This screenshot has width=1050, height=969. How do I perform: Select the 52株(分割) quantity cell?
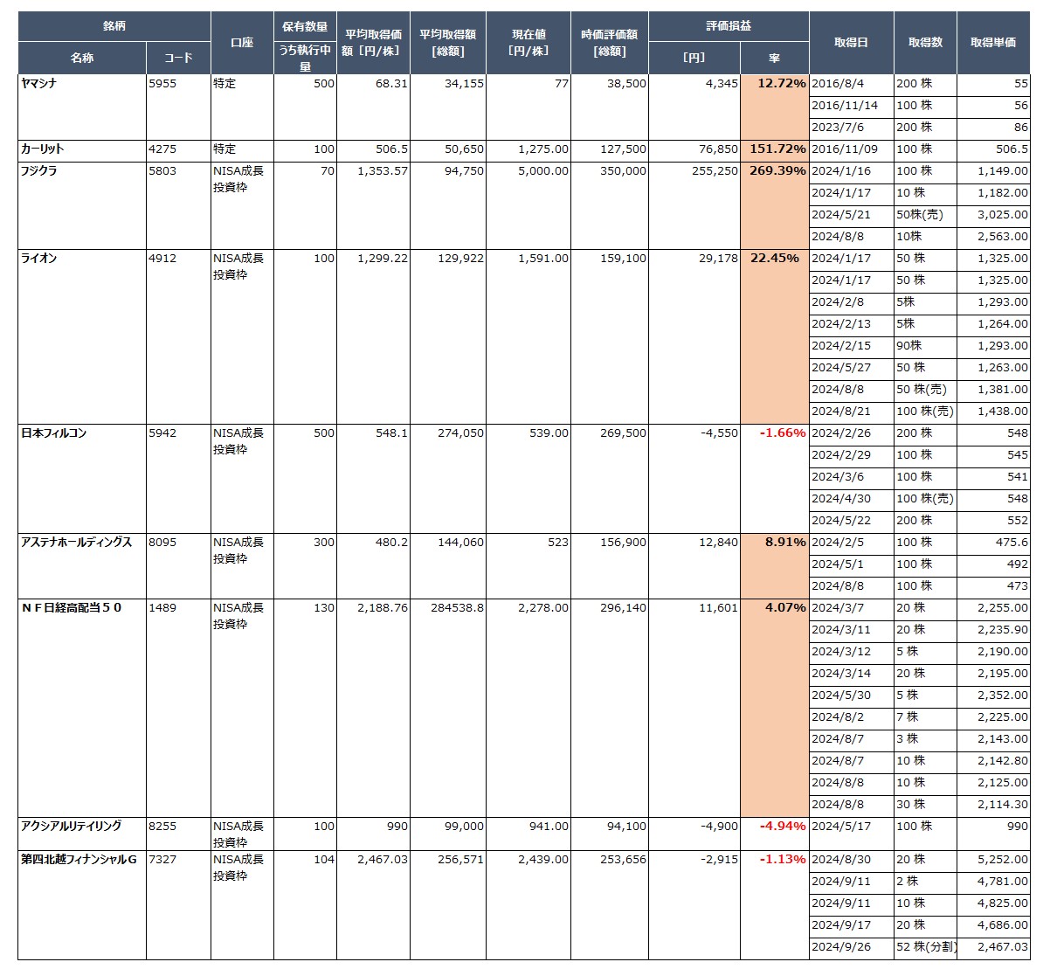coord(925,947)
